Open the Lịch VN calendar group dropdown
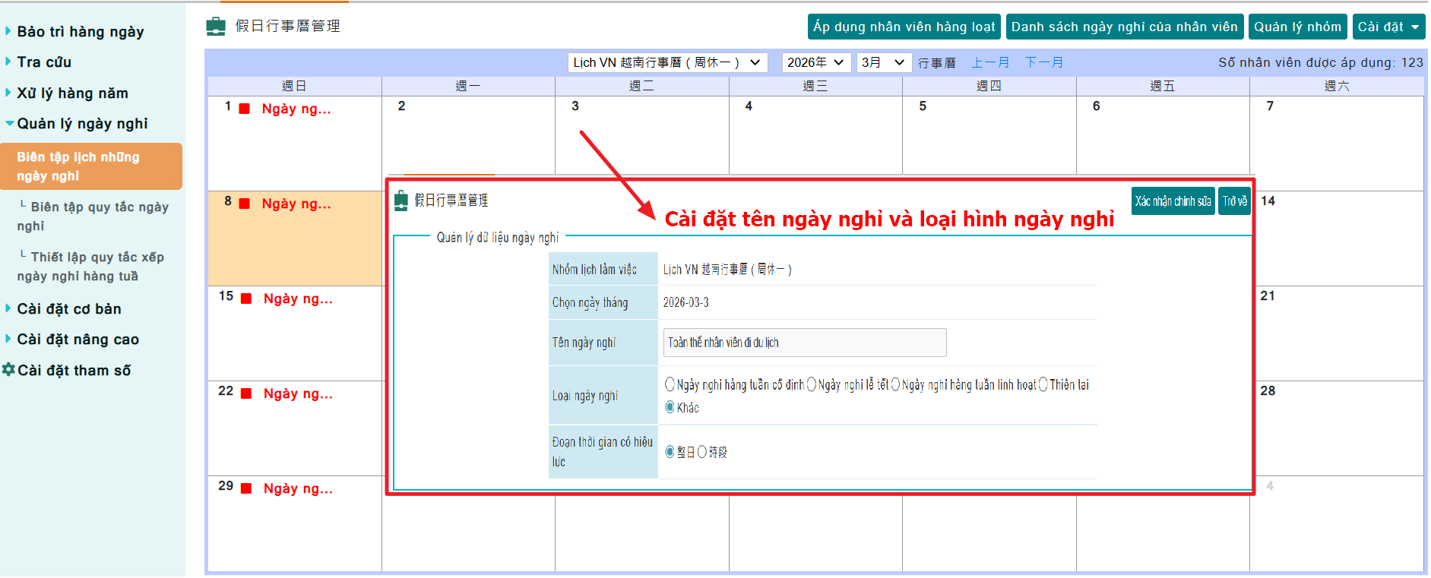 coord(667,62)
